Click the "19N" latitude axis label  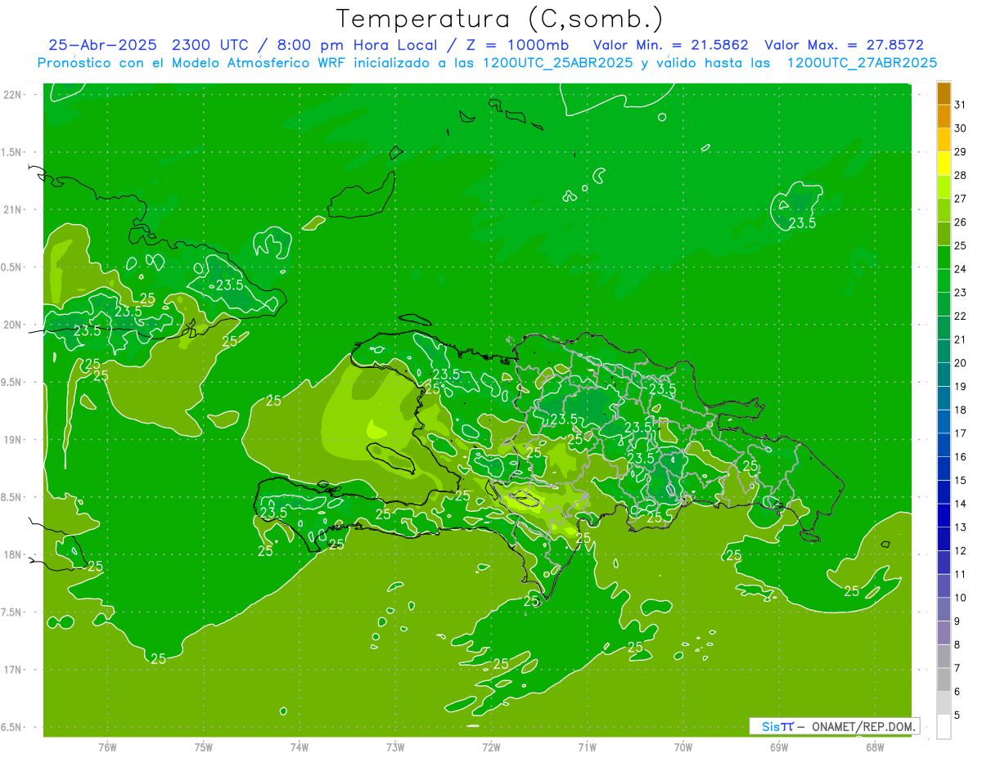(13, 440)
